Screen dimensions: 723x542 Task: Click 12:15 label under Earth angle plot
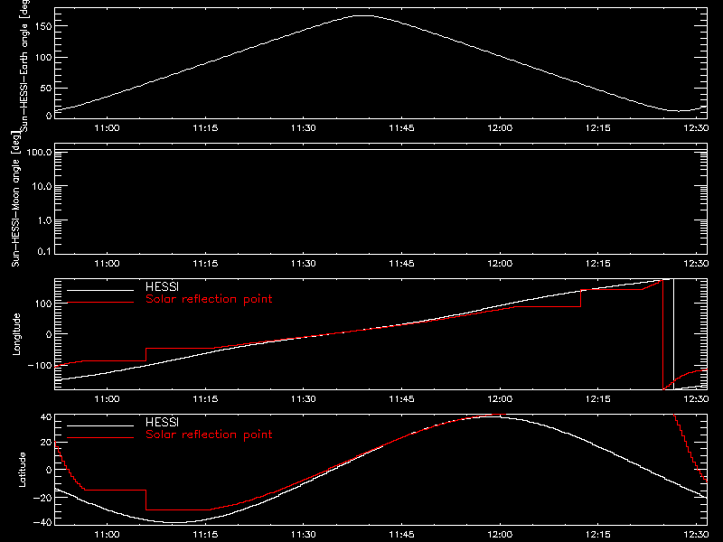(x=598, y=128)
